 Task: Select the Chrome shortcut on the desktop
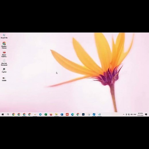4,45
